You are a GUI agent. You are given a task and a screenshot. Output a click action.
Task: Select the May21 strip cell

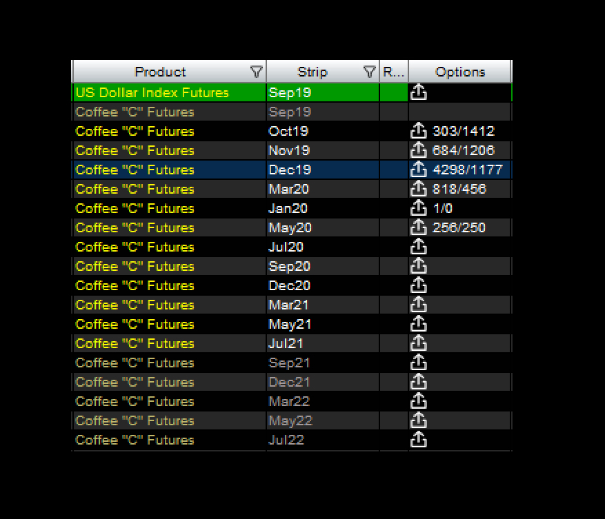point(323,324)
